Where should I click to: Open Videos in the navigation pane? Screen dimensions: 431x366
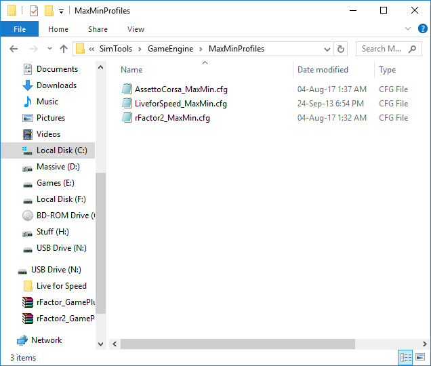[49, 134]
